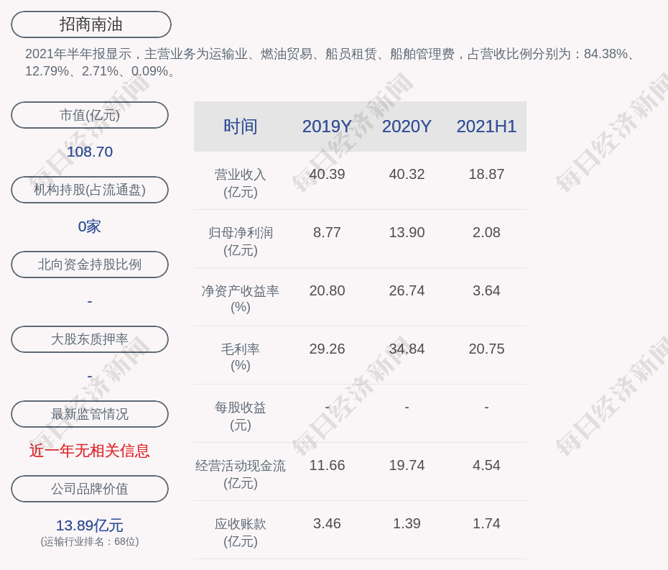Viewport: 668px width, 570px height.
Task: Select revenue value 40.39
Action: click(x=327, y=175)
